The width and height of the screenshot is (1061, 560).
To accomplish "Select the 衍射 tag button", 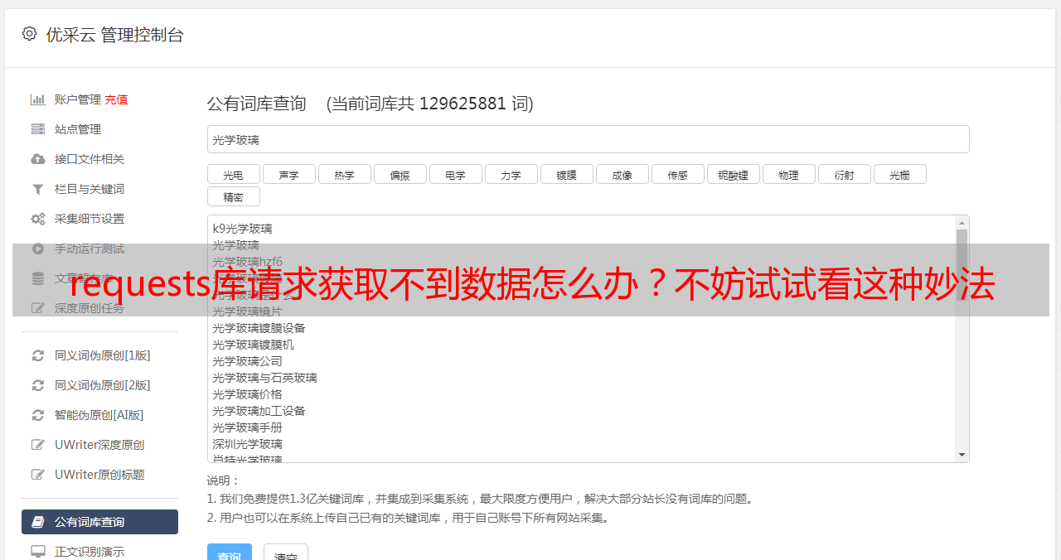I will pyautogui.click(x=844, y=174).
